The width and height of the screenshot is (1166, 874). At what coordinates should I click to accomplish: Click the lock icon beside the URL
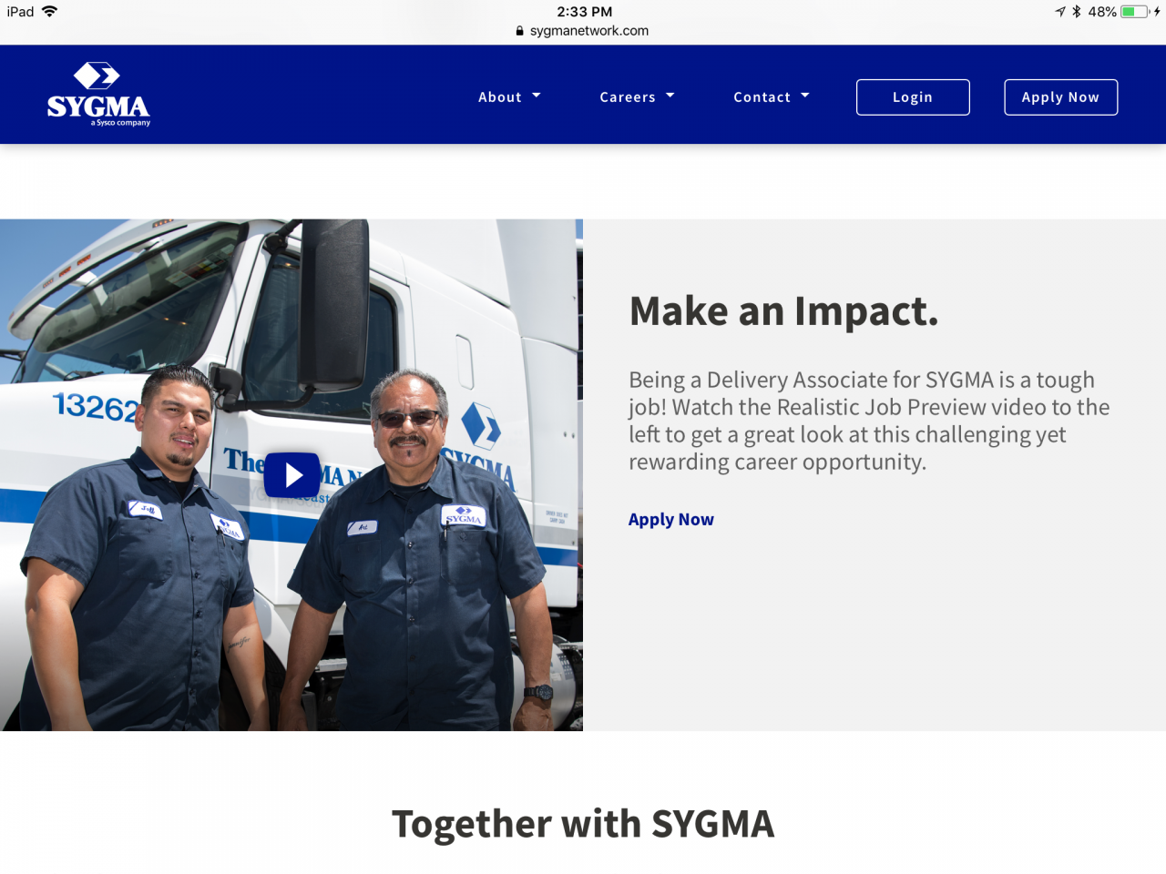(x=520, y=30)
